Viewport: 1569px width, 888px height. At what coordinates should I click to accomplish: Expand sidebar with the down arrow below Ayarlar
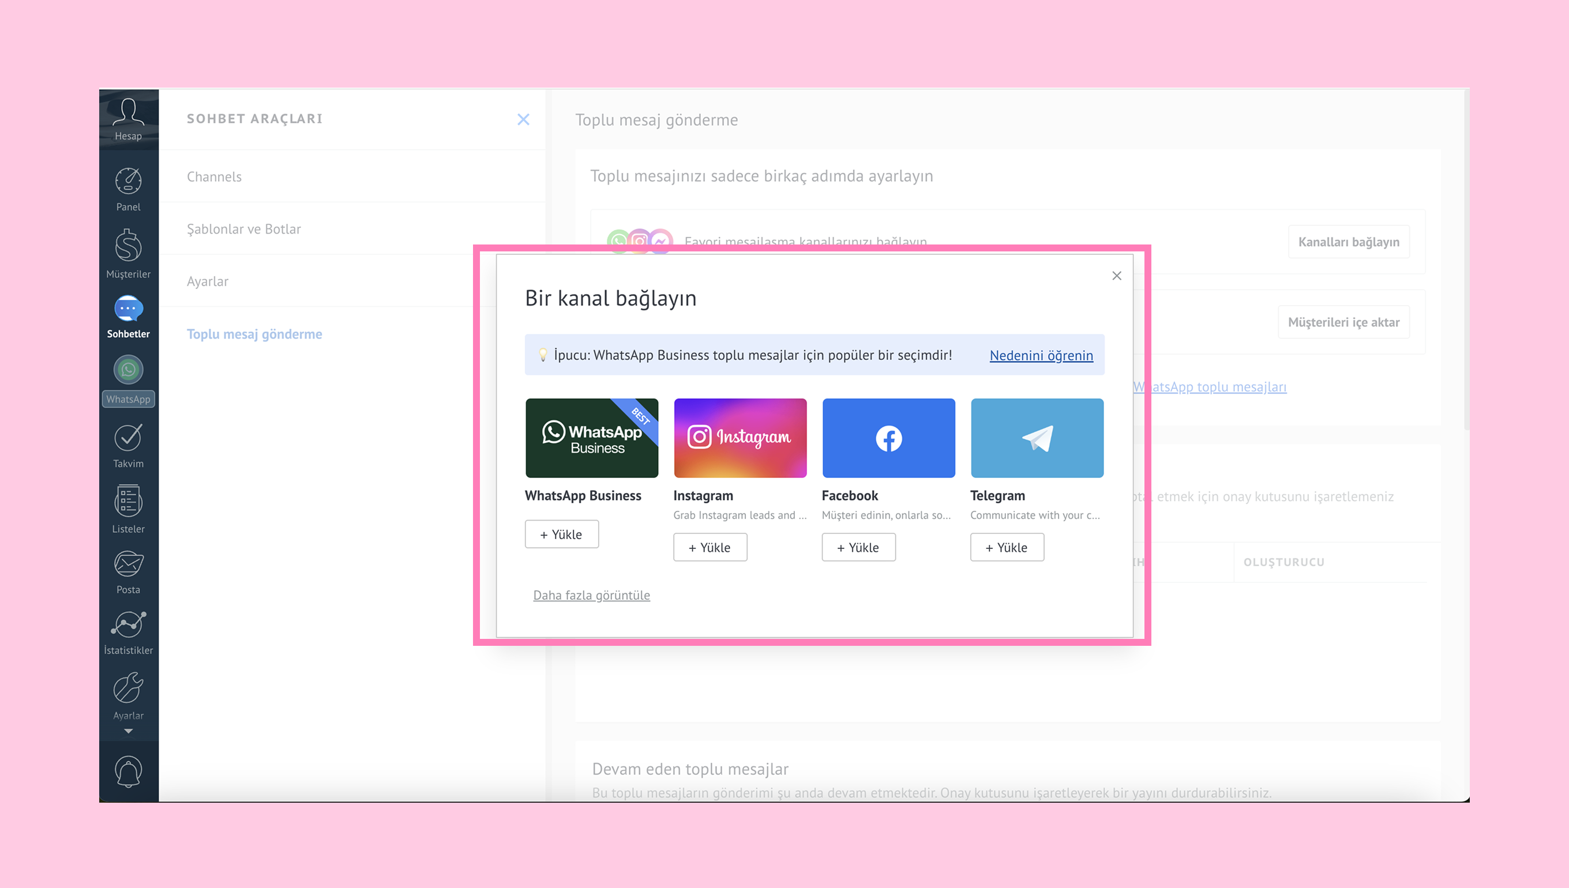(x=128, y=731)
